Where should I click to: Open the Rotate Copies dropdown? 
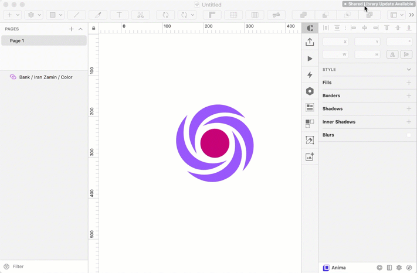click(x=187, y=15)
